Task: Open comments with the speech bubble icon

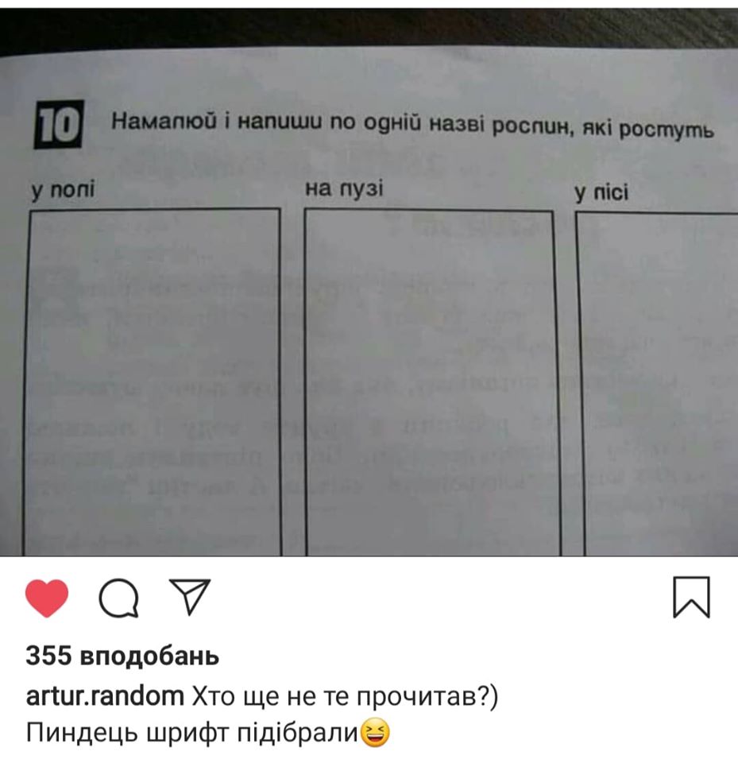Action: click(118, 598)
